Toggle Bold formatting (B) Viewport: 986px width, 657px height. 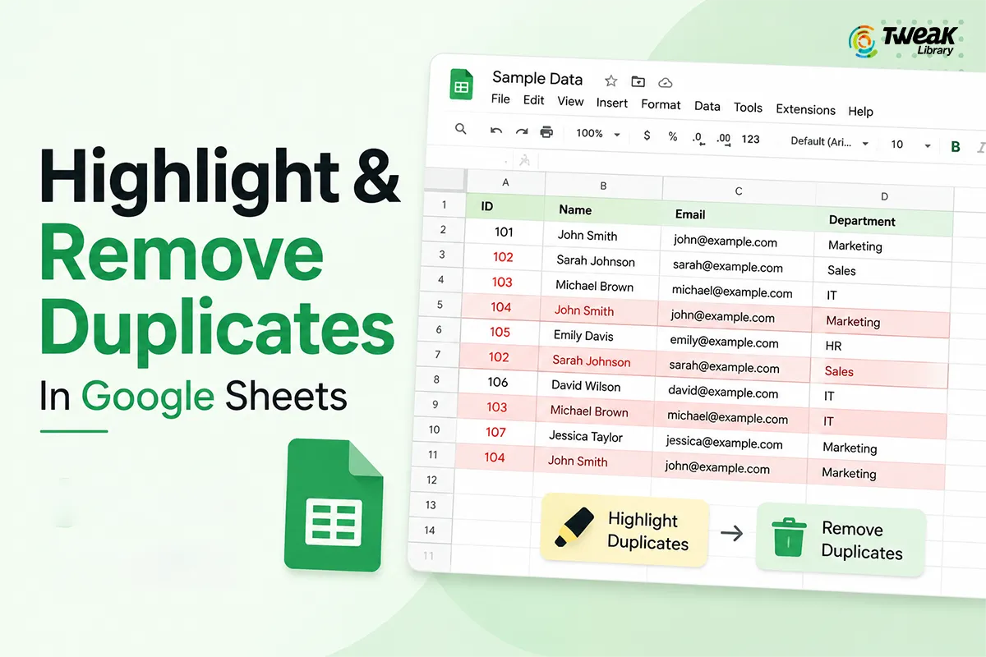click(955, 147)
